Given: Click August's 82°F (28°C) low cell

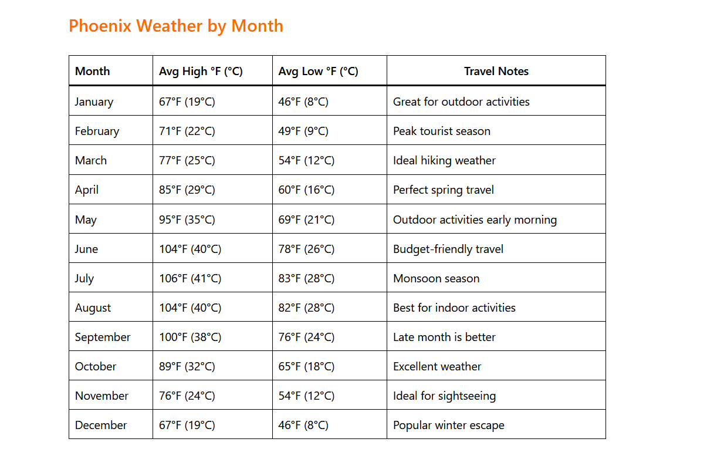Looking at the screenshot, I should click(x=306, y=308).
